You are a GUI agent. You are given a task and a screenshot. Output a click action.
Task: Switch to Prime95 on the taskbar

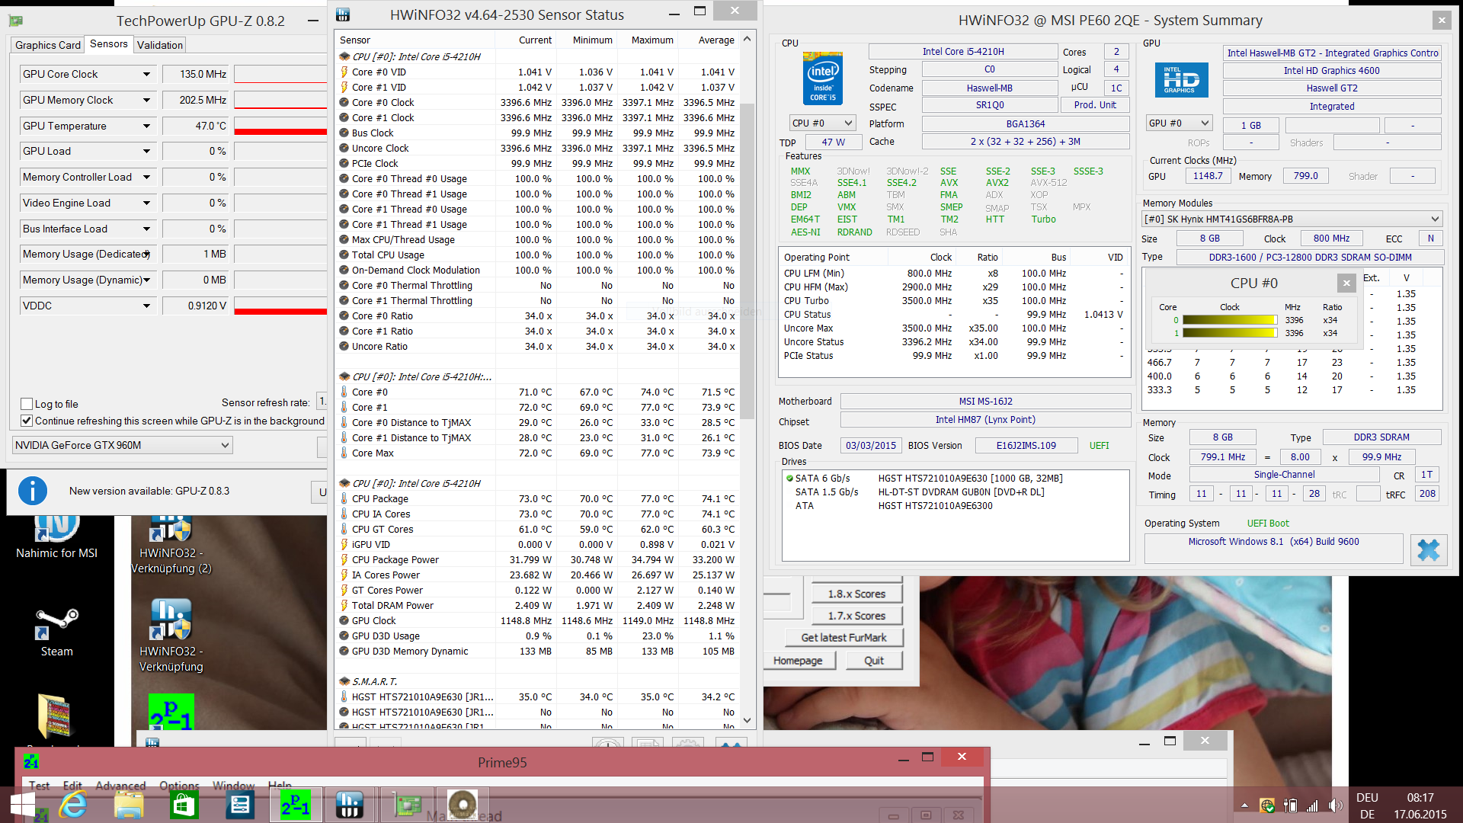(x=296, y=805)
